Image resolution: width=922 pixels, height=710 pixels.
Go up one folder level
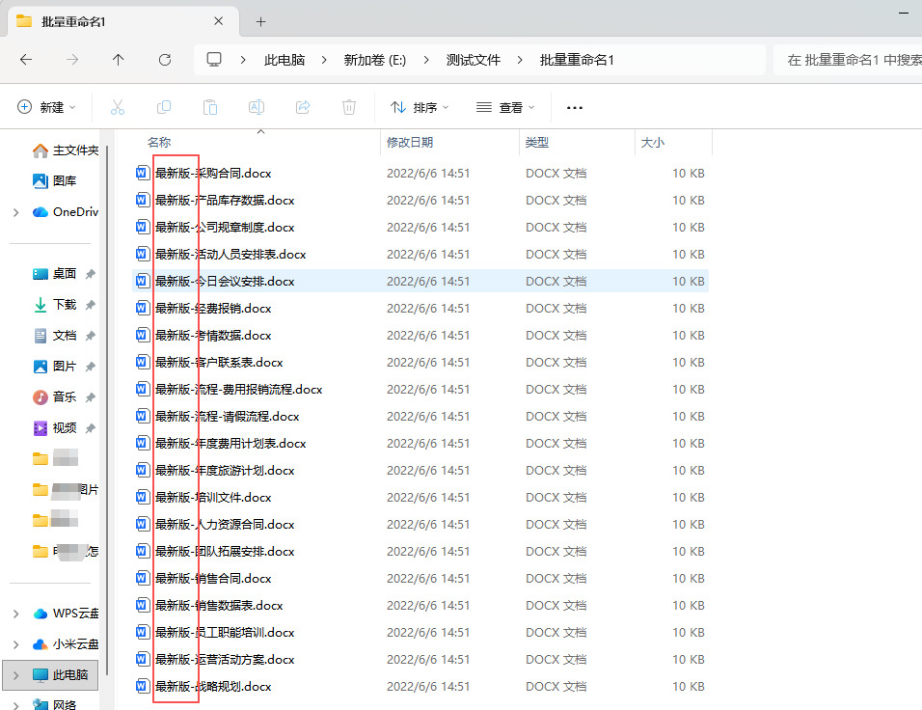119,60
